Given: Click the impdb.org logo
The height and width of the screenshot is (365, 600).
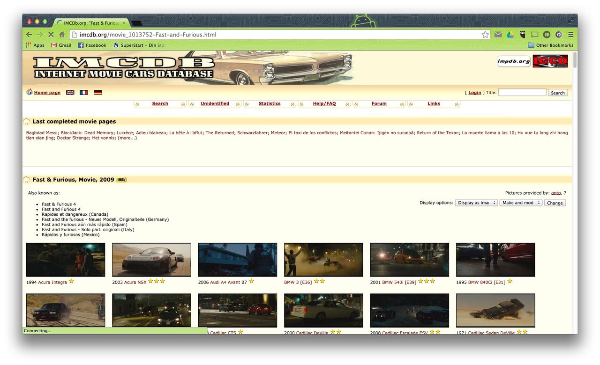Looking at the screenshot, I should 513,61.
